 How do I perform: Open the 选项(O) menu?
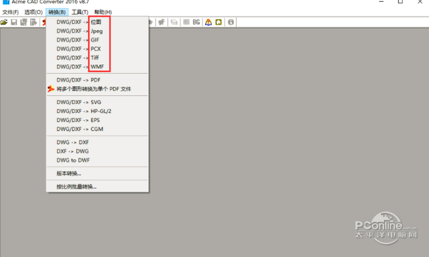coord(33,12)
